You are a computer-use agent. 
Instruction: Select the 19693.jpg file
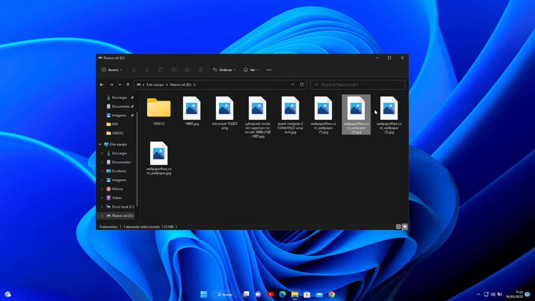point(192,111)
